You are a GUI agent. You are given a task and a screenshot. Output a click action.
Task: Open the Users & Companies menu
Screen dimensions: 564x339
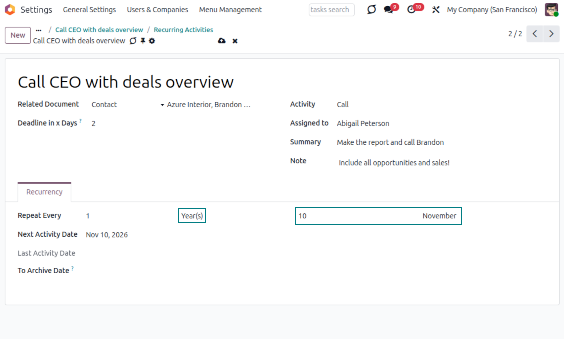tap(157, 10)
